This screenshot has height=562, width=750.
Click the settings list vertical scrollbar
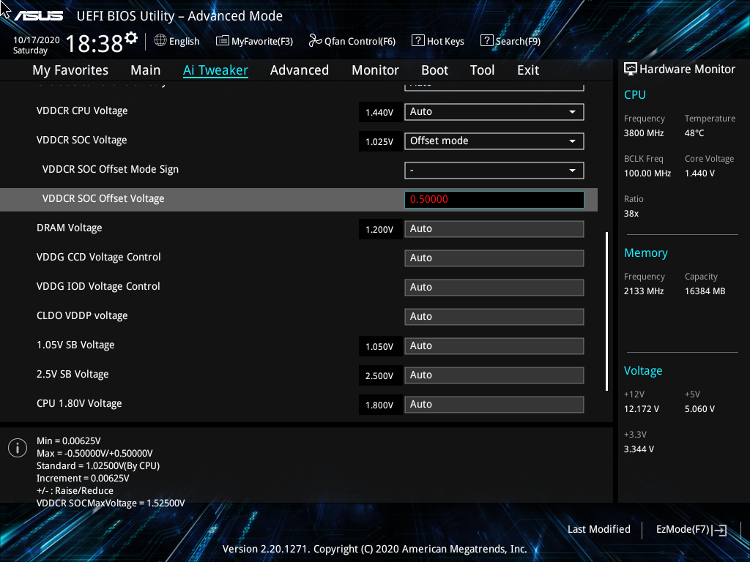coord(606,312)
